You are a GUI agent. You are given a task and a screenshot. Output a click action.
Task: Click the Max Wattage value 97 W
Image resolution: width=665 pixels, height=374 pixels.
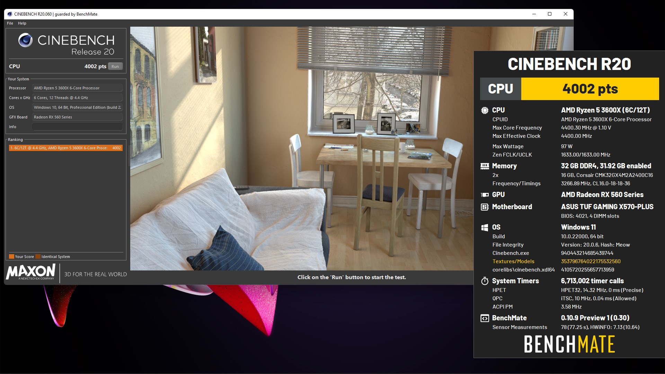567,146
